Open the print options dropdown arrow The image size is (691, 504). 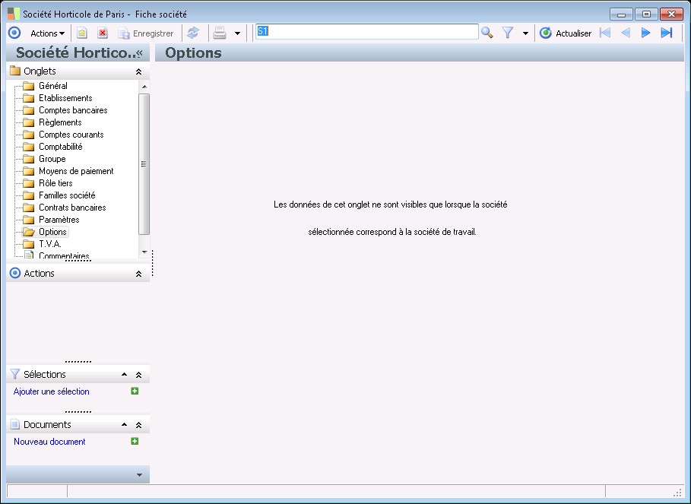pyautogui.click(x=237, y=33)
